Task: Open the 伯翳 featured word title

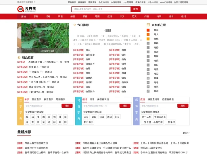Action: pyautogui.click(x=108, y=30)
